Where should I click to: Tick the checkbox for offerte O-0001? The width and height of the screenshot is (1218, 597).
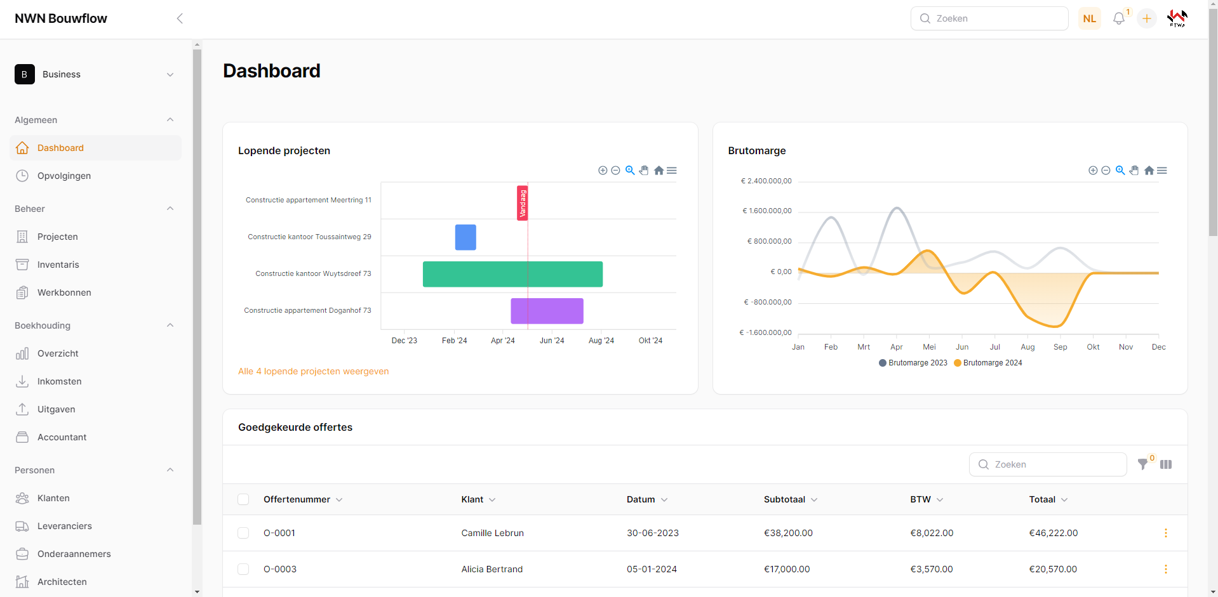(243, 533)
